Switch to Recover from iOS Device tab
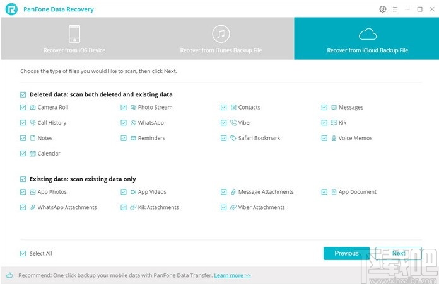 click(x=74, y=39)
